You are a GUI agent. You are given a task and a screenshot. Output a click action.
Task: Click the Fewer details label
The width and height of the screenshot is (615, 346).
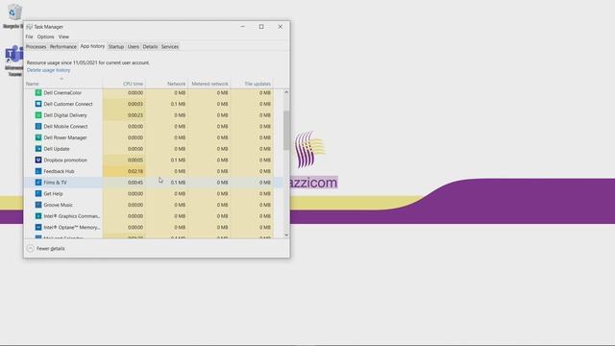point(51,248)
